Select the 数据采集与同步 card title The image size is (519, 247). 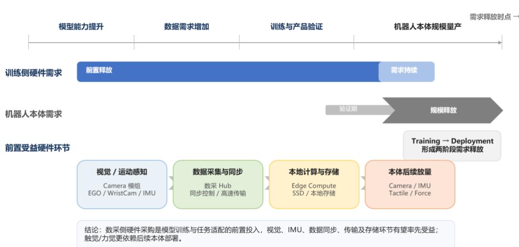(218, 172)
